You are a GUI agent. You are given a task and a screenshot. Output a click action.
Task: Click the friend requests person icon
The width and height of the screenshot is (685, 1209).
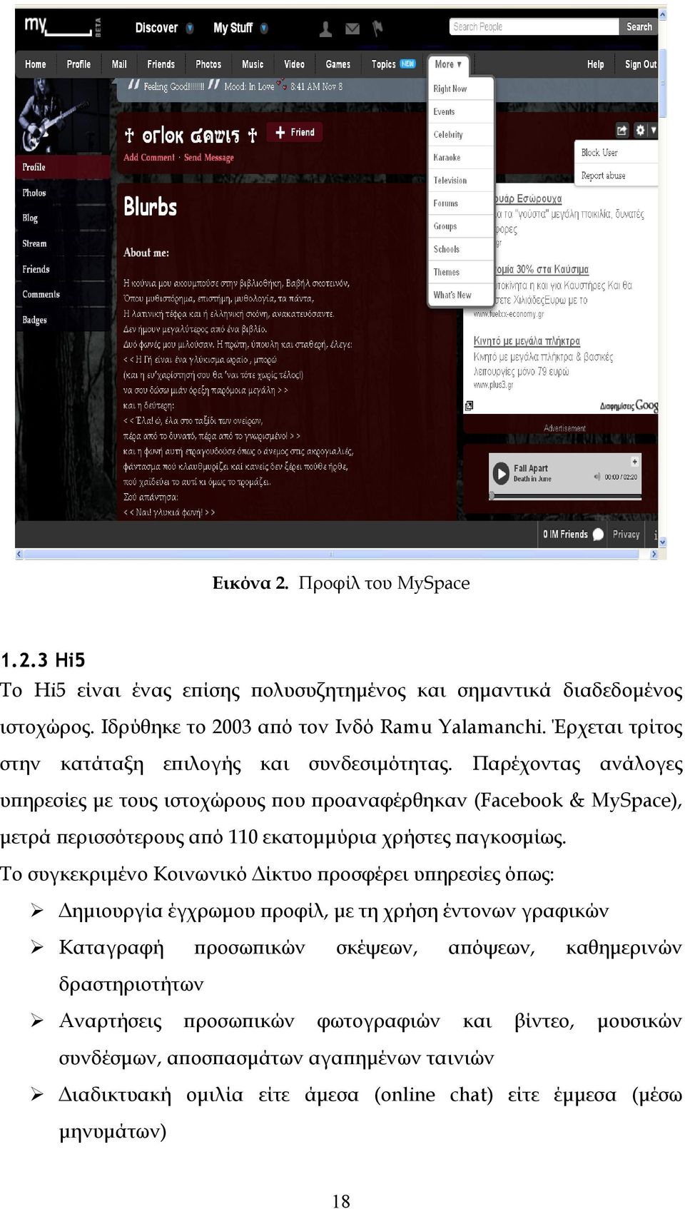[x=325, y=29]
